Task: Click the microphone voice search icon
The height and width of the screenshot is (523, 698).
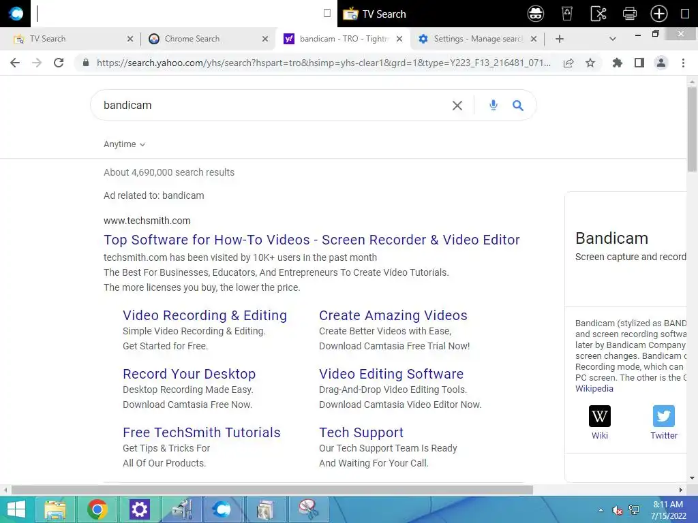Action: point(494,105)
